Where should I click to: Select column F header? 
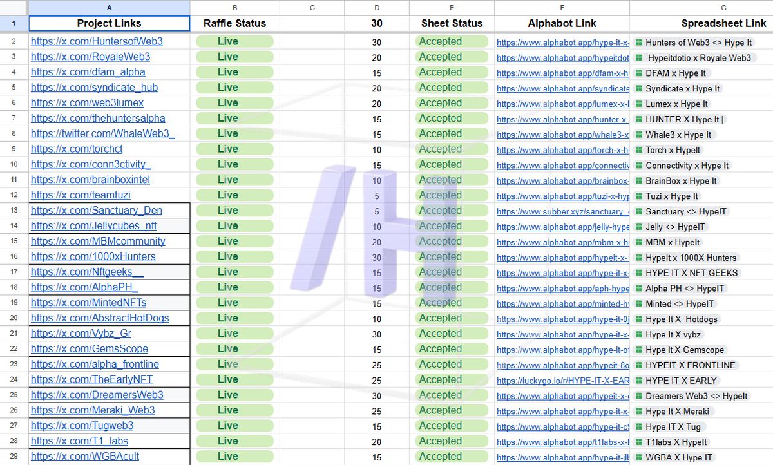(x=562, y=8)
